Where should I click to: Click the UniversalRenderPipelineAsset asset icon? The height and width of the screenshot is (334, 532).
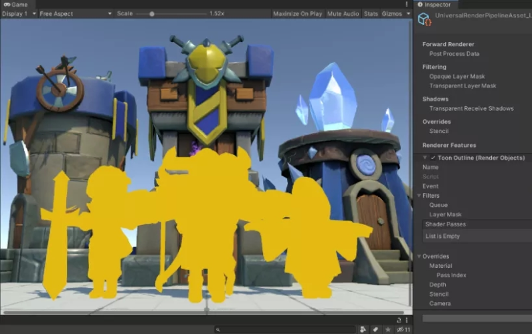coord(424,19)
